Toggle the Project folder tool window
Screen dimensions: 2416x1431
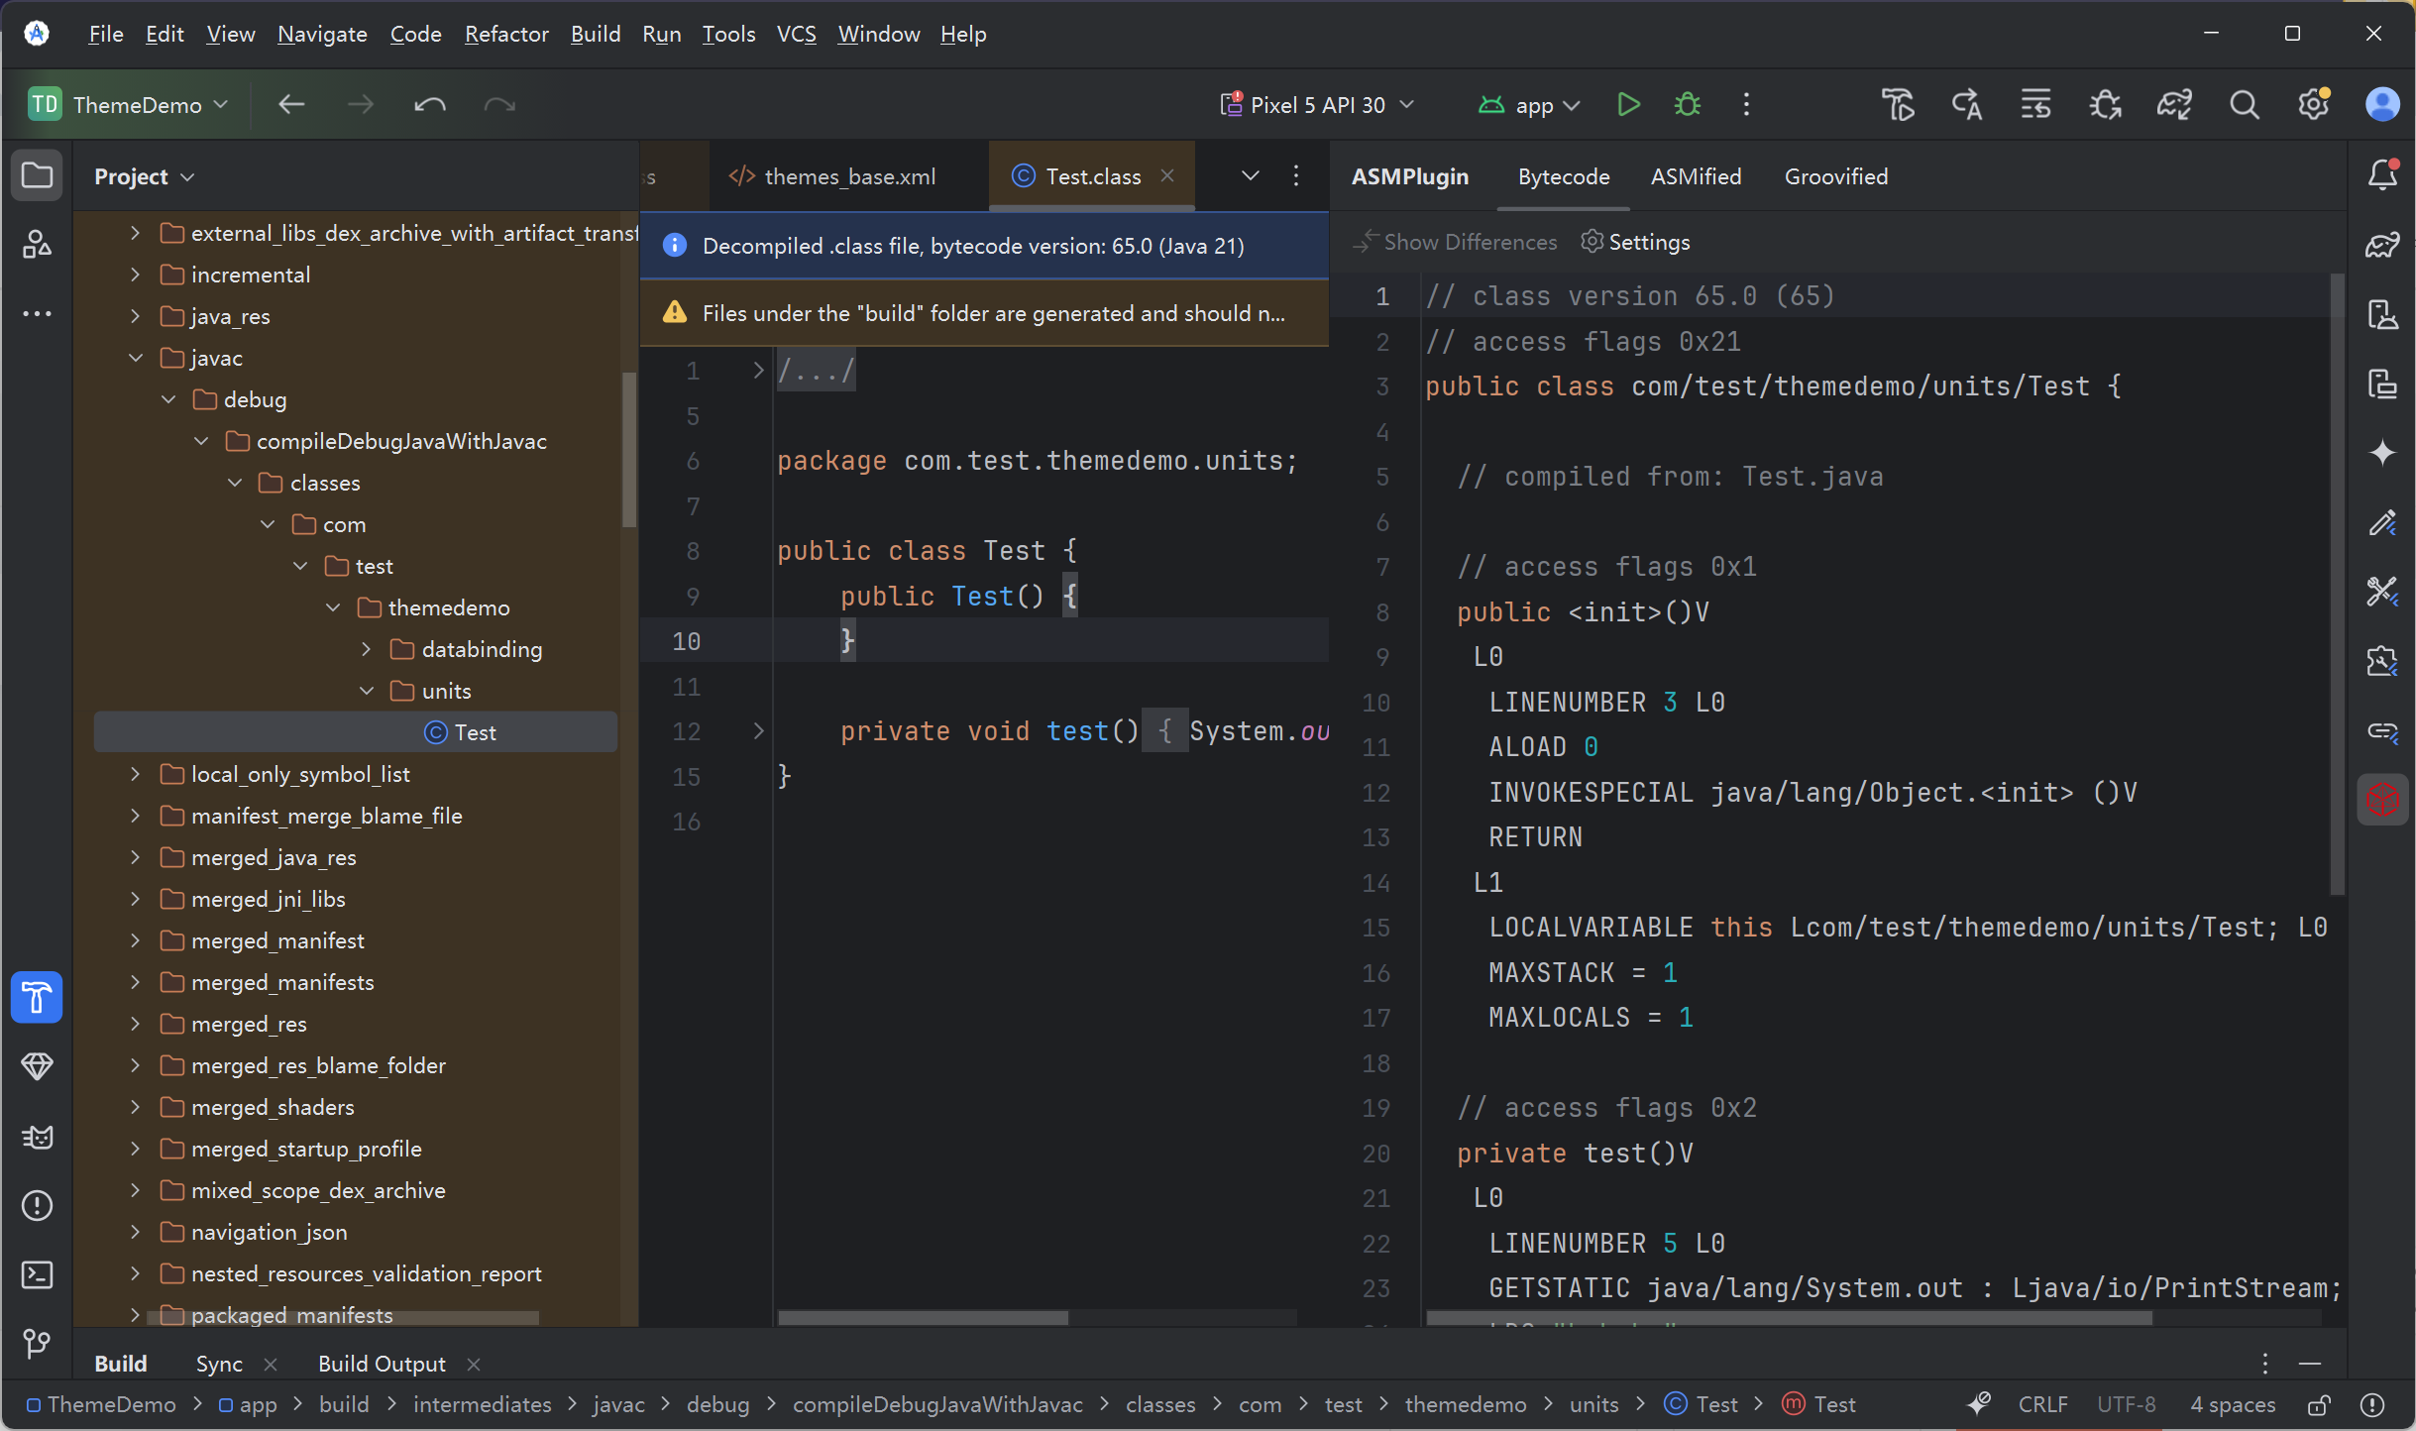point(37,175)
